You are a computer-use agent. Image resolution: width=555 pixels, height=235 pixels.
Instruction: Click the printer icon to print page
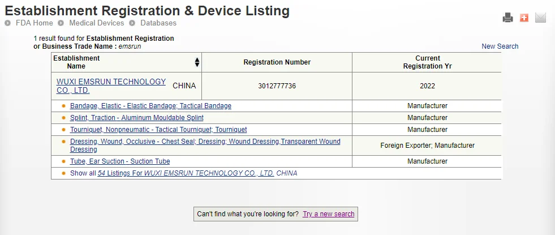coord(507,18)
